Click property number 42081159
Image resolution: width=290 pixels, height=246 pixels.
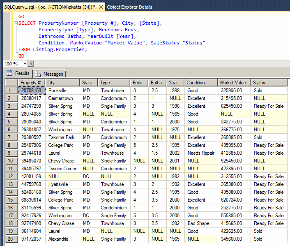click(32, 176)
